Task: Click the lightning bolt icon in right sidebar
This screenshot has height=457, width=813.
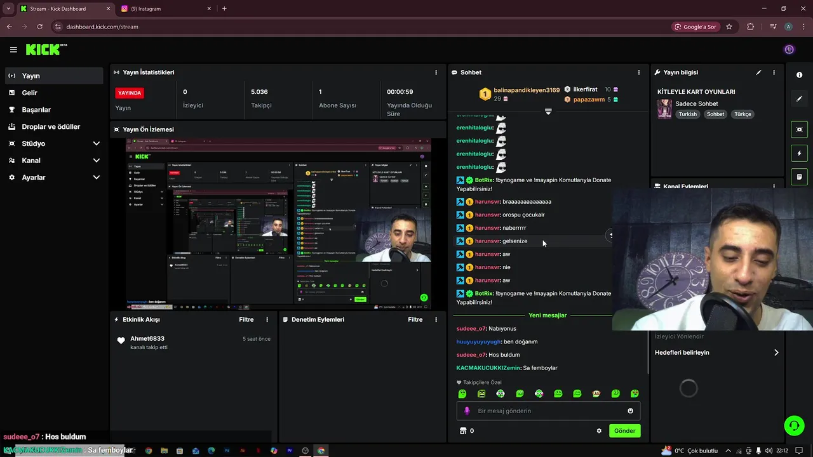Action: tap(799, 153)
